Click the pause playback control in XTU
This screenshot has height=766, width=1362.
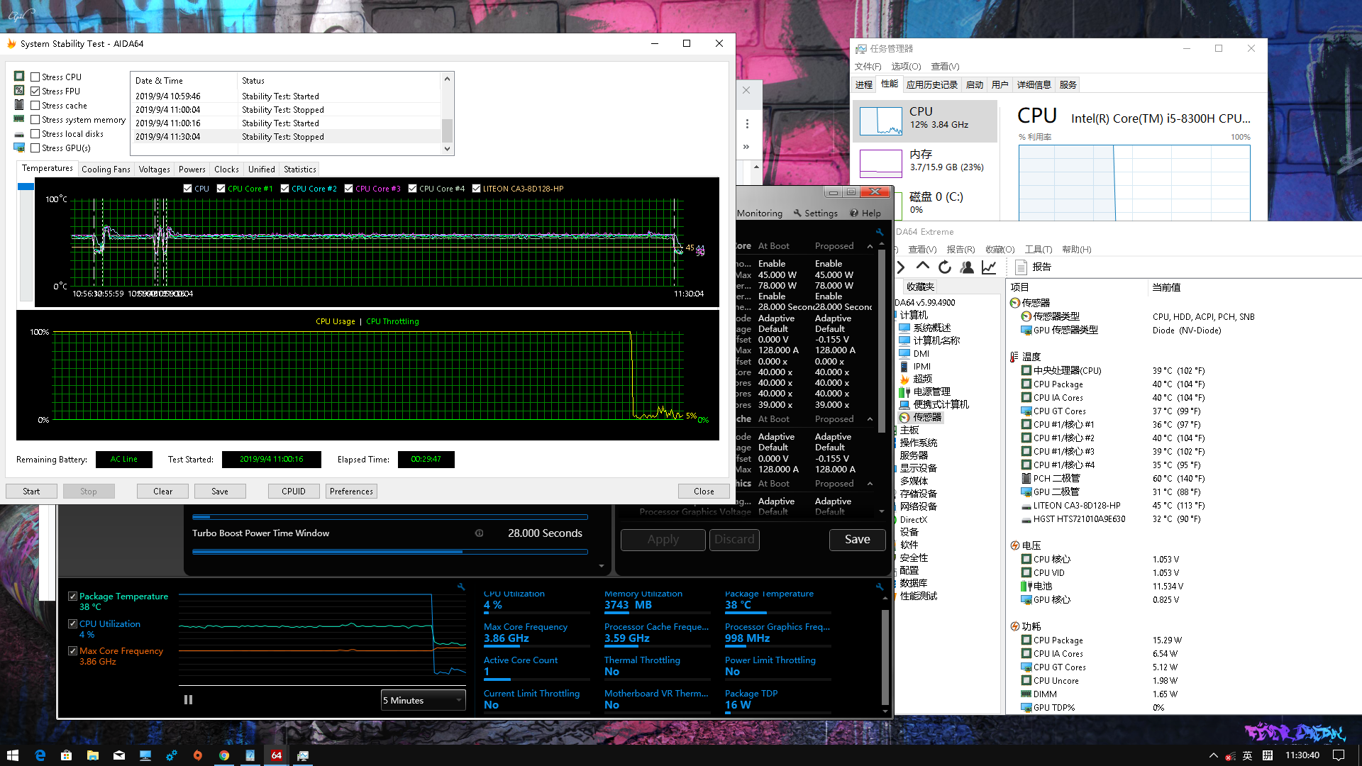pos(187,699)
